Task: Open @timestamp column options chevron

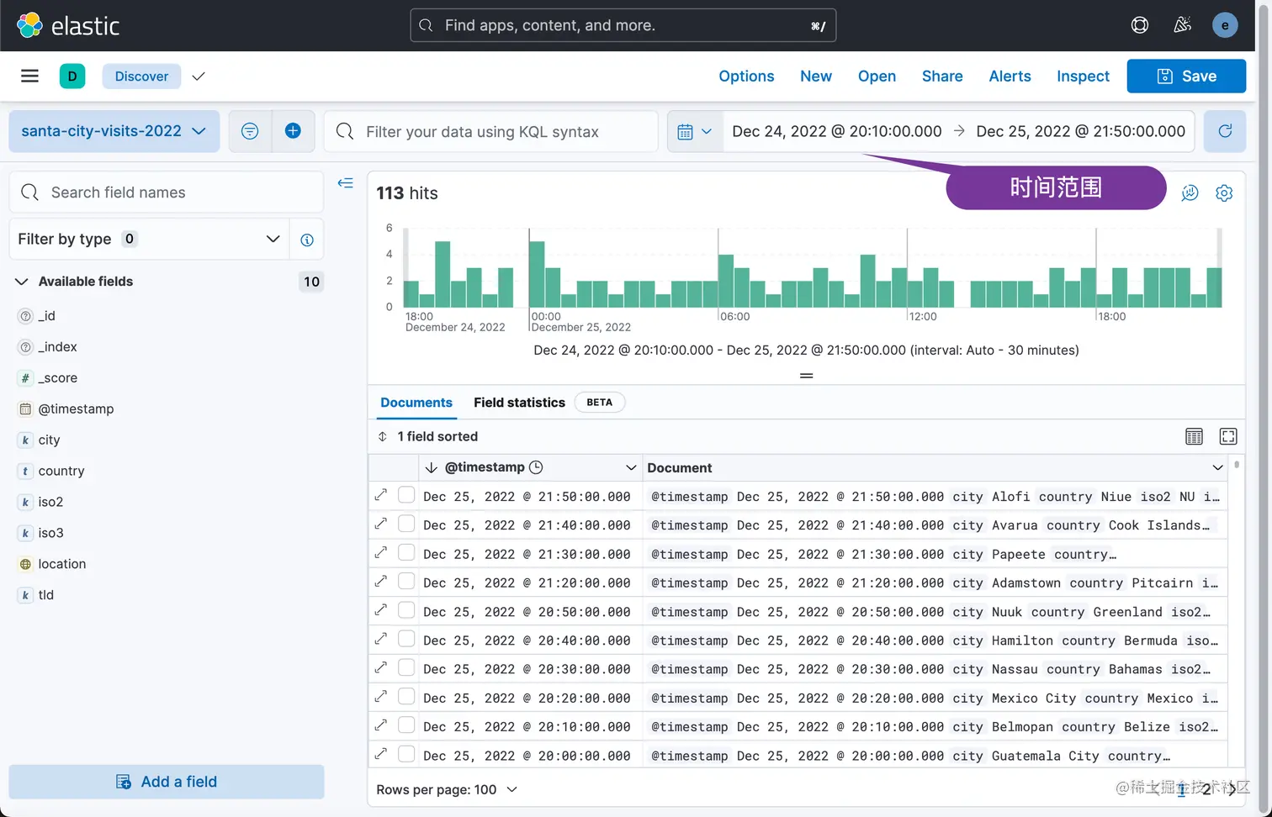Action: [631, 467]
